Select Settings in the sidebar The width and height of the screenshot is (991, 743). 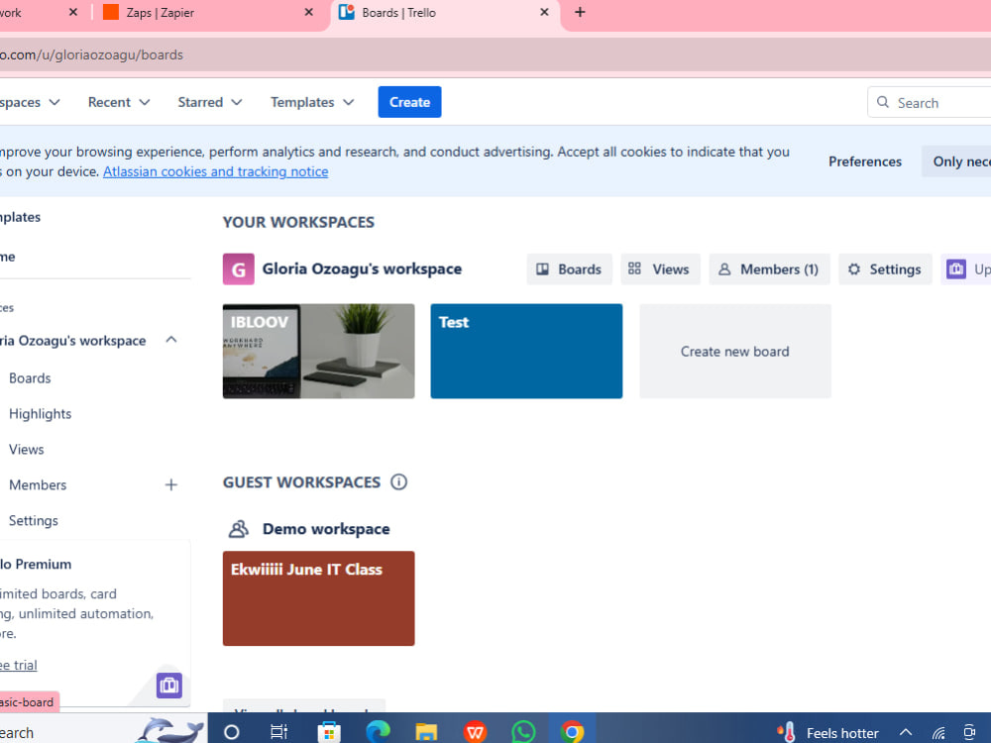tap(33, 521)
